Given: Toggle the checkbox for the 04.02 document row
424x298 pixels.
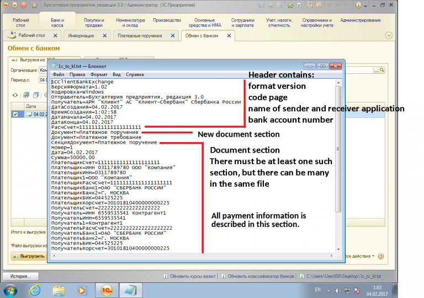Looking at the screenshot, I should (x=15, y=115).
